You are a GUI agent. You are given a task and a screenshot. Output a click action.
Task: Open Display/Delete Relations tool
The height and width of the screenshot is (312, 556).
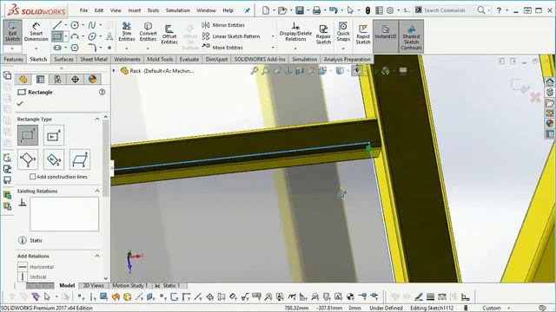(x=295, y=32)
